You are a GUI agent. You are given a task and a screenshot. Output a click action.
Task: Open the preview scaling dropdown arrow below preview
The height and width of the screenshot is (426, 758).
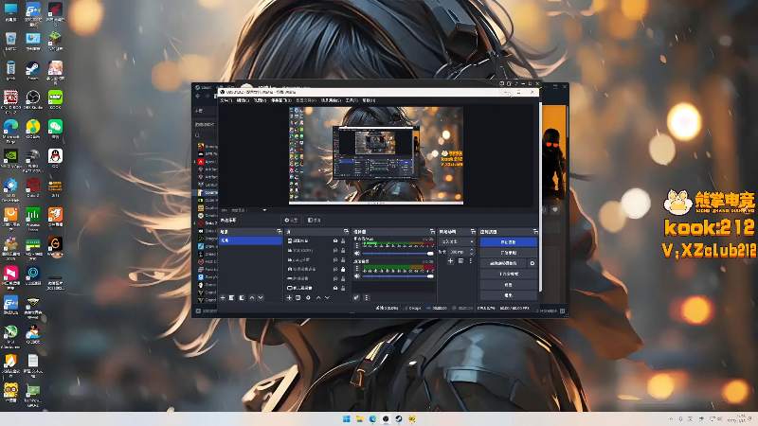(x=264, y=210)
